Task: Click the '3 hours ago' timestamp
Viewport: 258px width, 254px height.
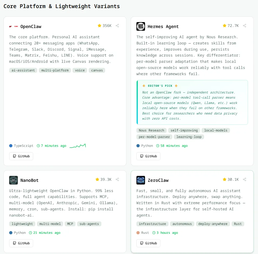Action: 165,233
